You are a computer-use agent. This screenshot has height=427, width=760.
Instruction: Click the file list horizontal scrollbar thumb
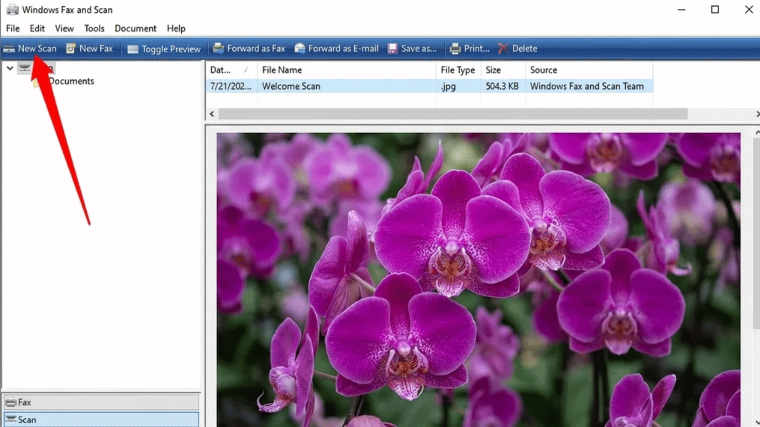click(x=453, y=114)
